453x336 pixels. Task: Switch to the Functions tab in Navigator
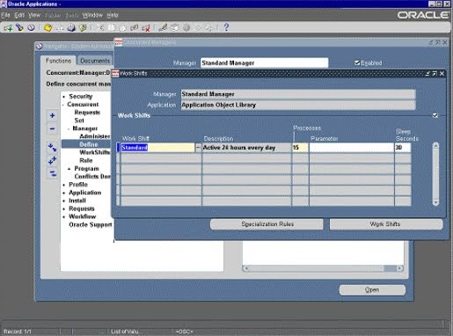coord(58,61)
